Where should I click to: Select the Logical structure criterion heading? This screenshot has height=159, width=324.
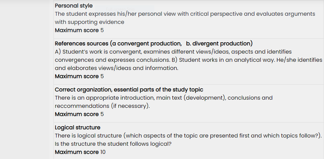click(77, 128)
